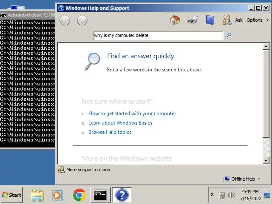Click the Ask text button
The width and height of the screenshot is (272, 204).
(x=239, y=20)
